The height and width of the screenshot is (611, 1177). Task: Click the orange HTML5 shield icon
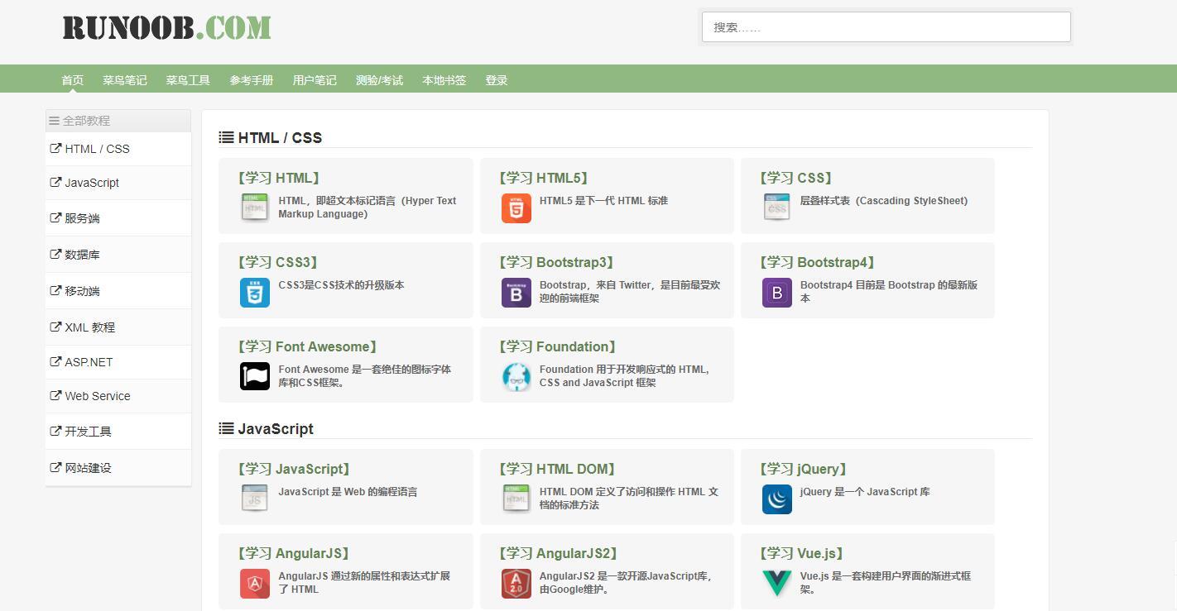tap(516, 208)
